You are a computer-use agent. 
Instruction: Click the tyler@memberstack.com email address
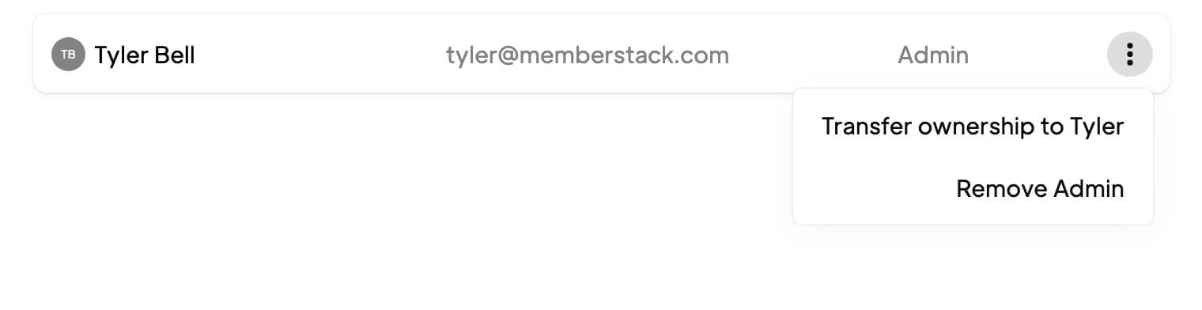[x=587, y=55]
